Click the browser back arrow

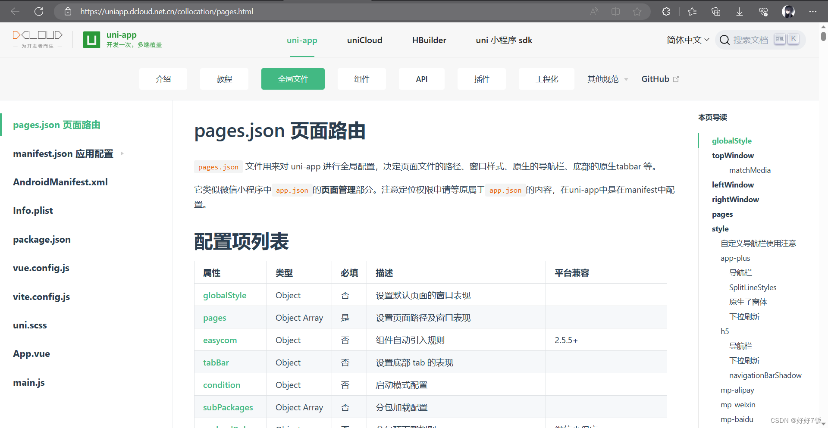click(15, 11)
